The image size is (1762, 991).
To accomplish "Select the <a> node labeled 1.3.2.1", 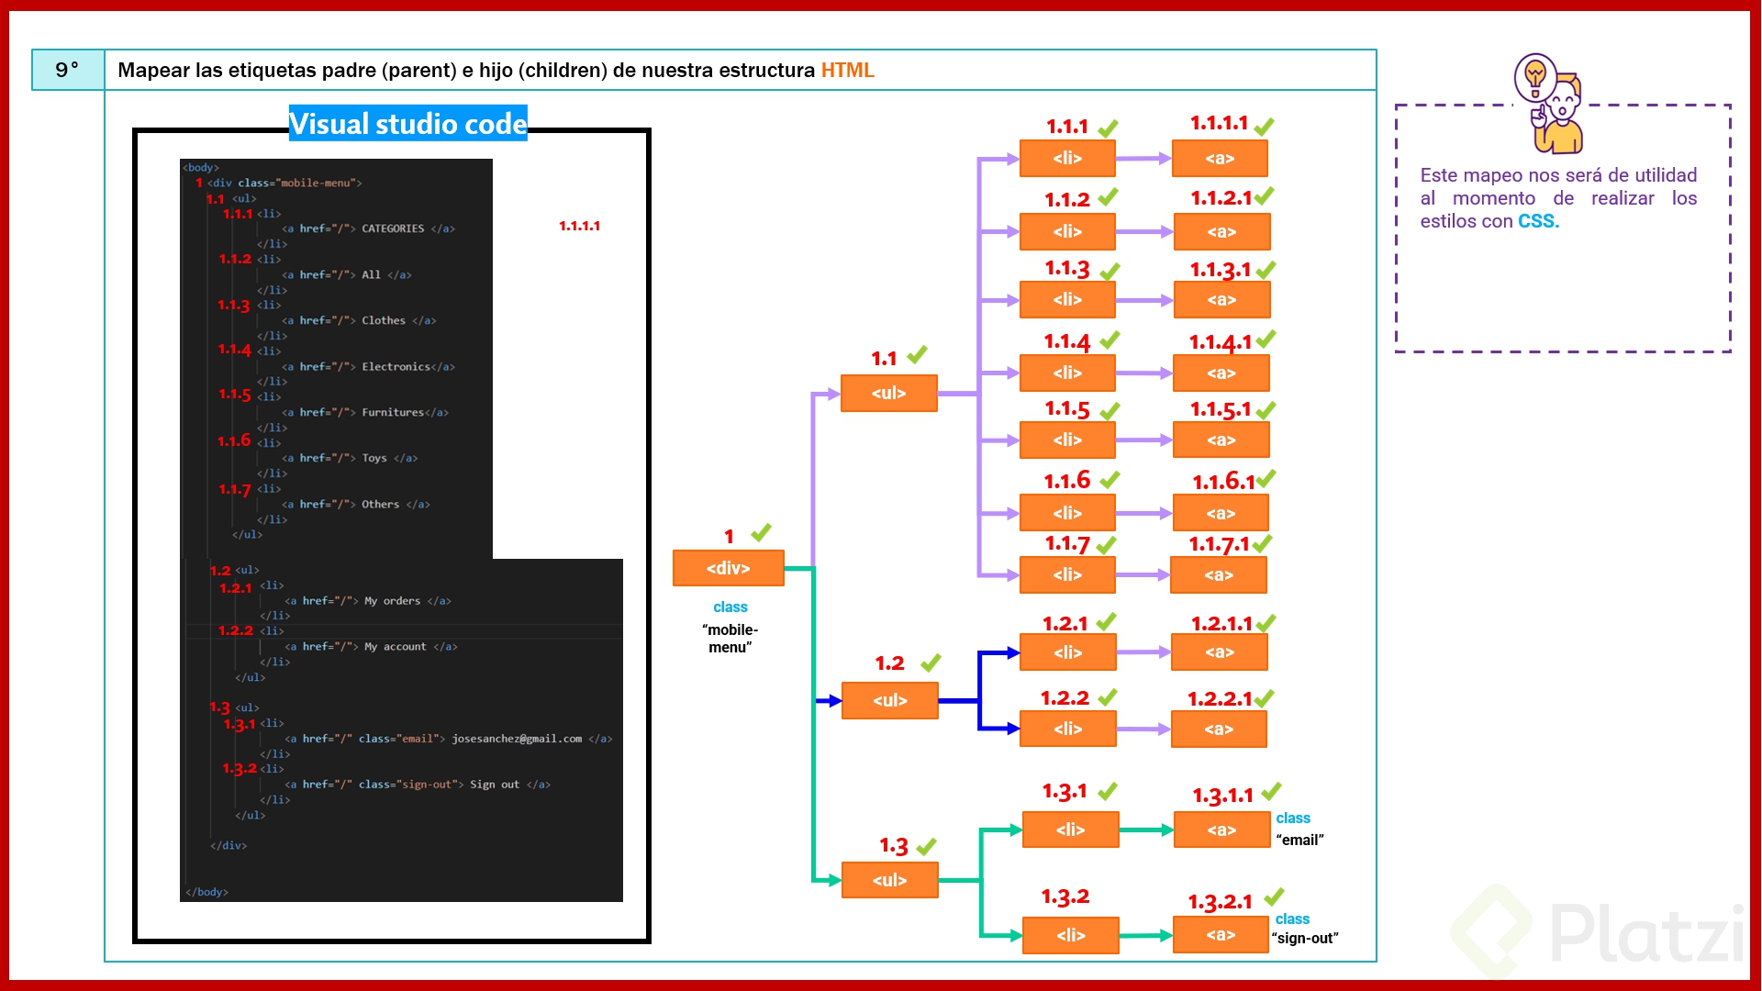I will pyautogui.click(x=1219, y=935).
